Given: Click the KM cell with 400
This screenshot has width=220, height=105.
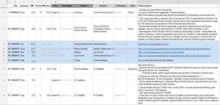Looking at the screenshot, I should 32,29.
